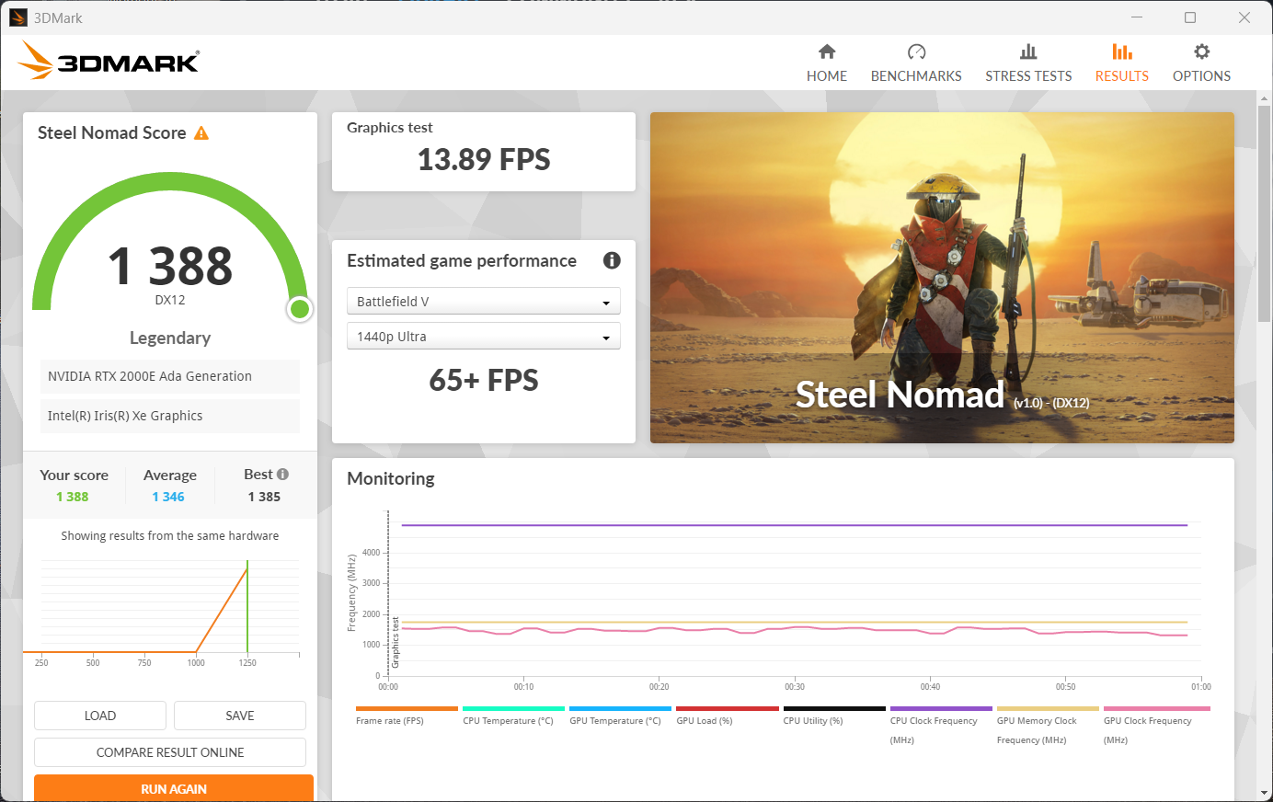The height and width of the screenshot is (802, 1273).
Task: Toggle the Frame rate (FPS) legend swatch
Action: 406,709
